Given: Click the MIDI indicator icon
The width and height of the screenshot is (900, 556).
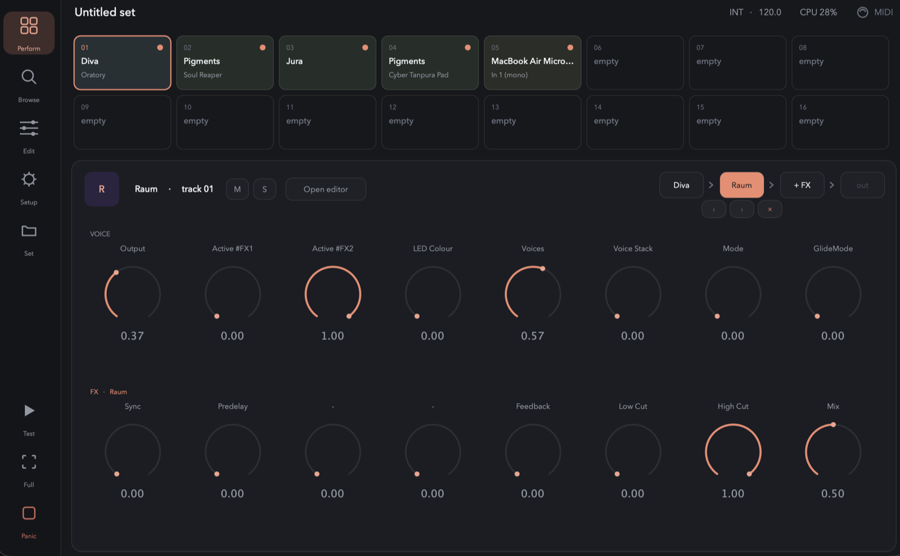Looking at the screenshot, I should pos(862,12).
